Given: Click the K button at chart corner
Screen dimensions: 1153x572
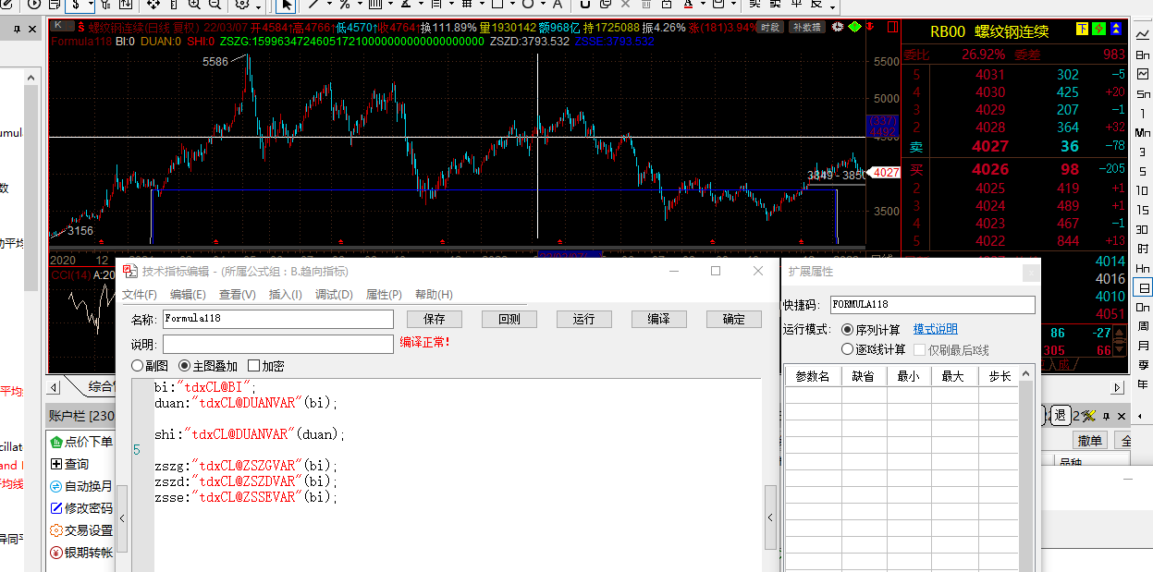Looking at the screenshot, I should (61, 26).
